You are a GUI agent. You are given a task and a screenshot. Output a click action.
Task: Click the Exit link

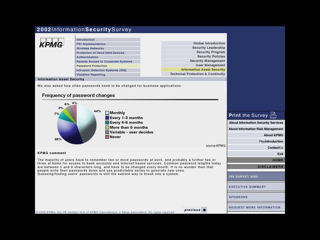(x=256, y=154)
